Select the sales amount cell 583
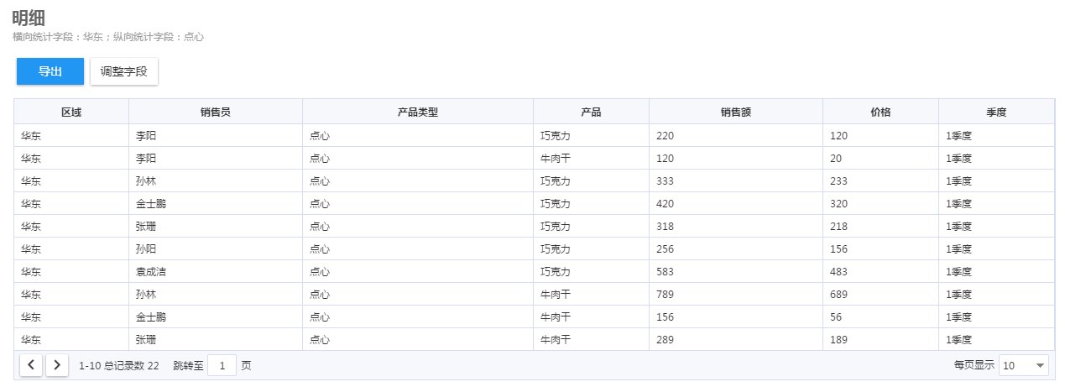Screen dimensions: 1065x387 pyautogui.click(x=736, y=271)
